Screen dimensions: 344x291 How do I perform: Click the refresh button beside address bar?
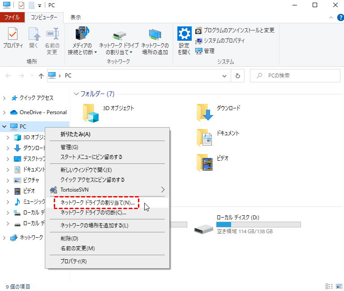(237, 76)
